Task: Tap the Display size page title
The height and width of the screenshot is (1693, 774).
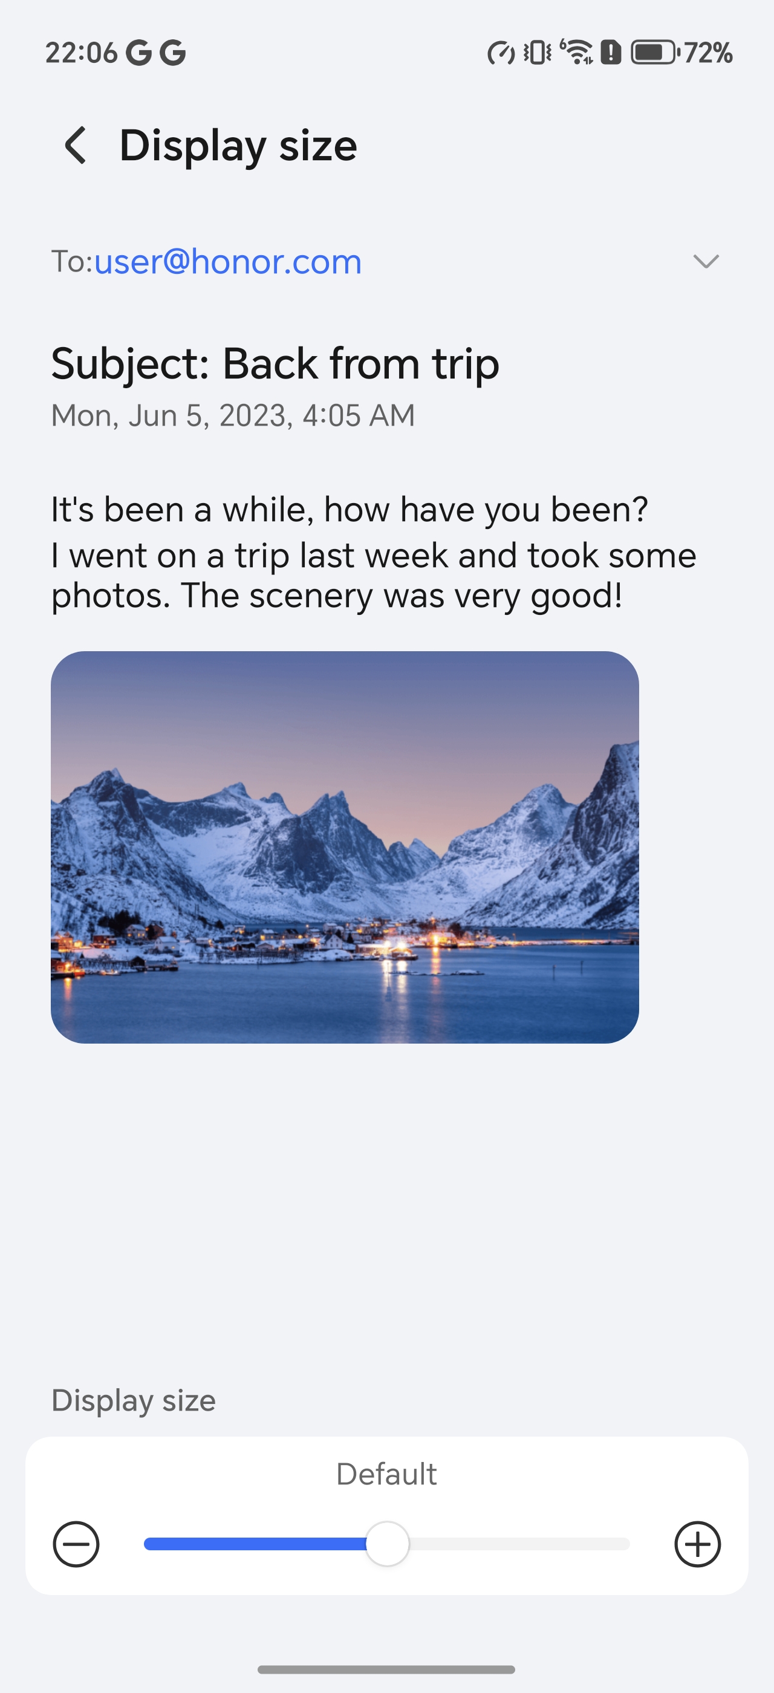Action: pos(238,145)
